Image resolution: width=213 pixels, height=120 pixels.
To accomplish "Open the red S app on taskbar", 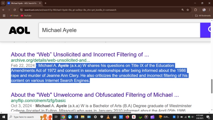I will pos(134,117).
